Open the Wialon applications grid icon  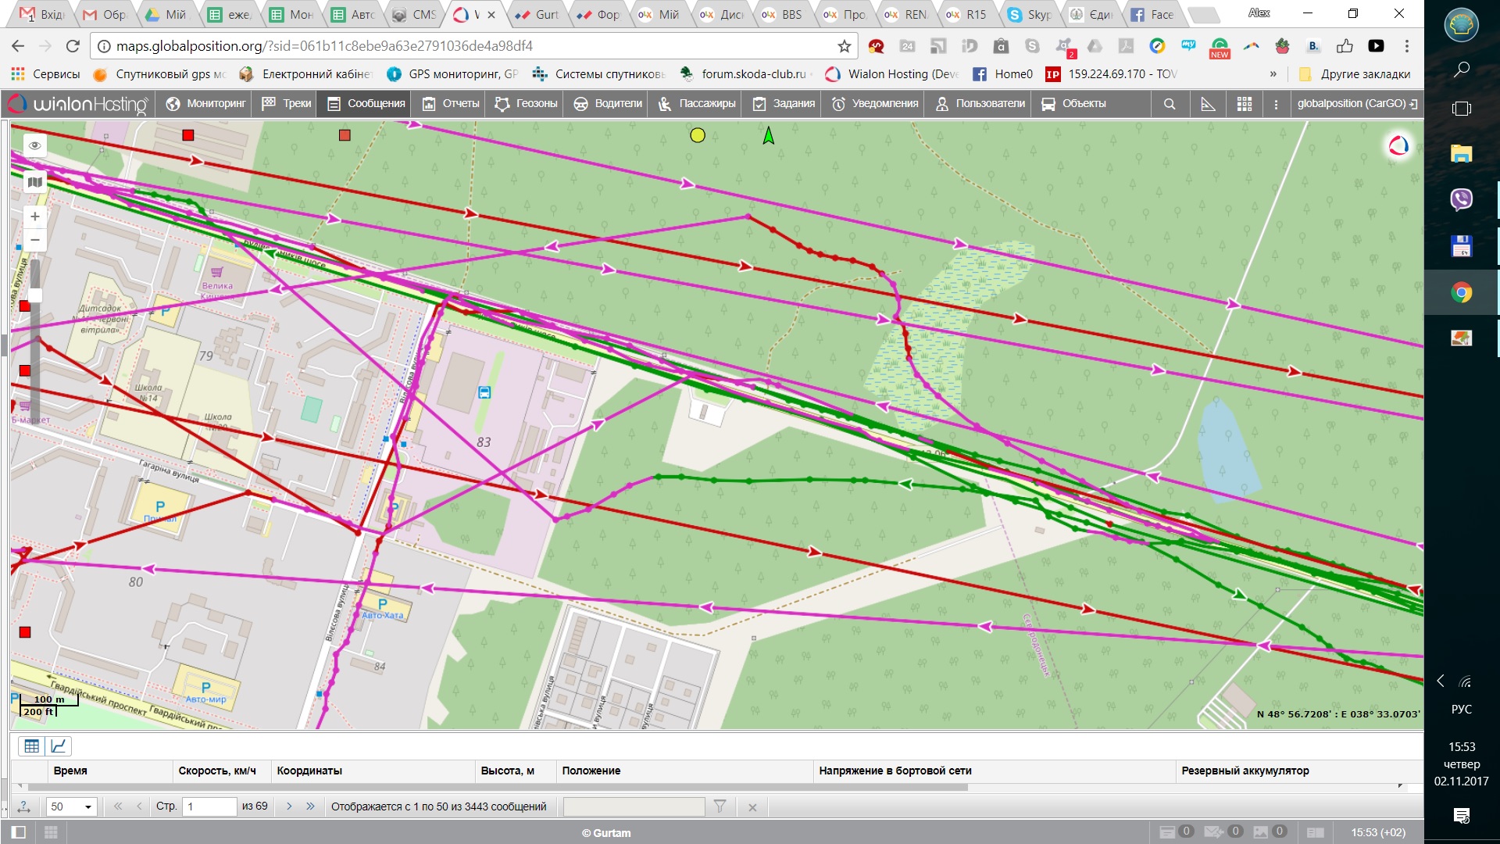[1245, 104]
